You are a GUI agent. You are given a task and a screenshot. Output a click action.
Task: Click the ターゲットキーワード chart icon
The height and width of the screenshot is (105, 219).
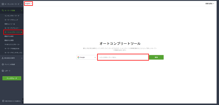[3, 4]
